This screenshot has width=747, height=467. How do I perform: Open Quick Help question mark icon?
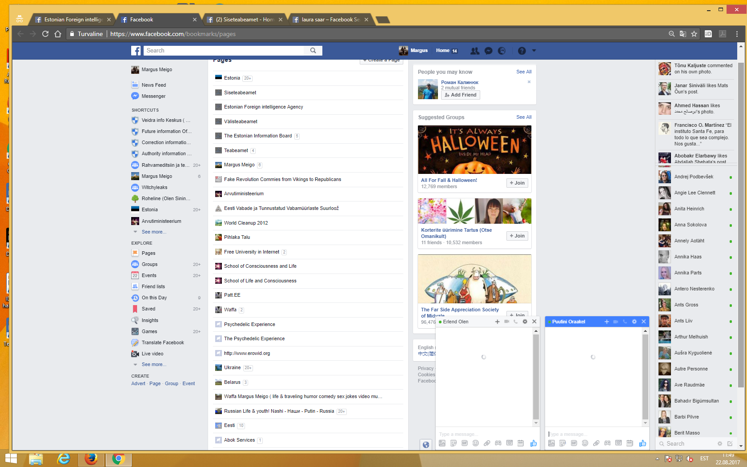[x=522, y=51]
